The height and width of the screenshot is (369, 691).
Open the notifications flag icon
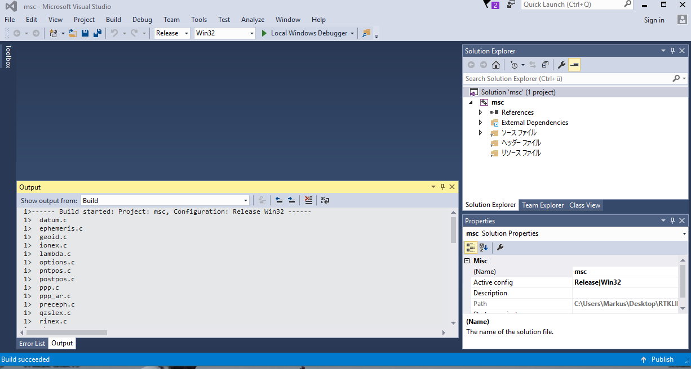(x=488, y=4)
